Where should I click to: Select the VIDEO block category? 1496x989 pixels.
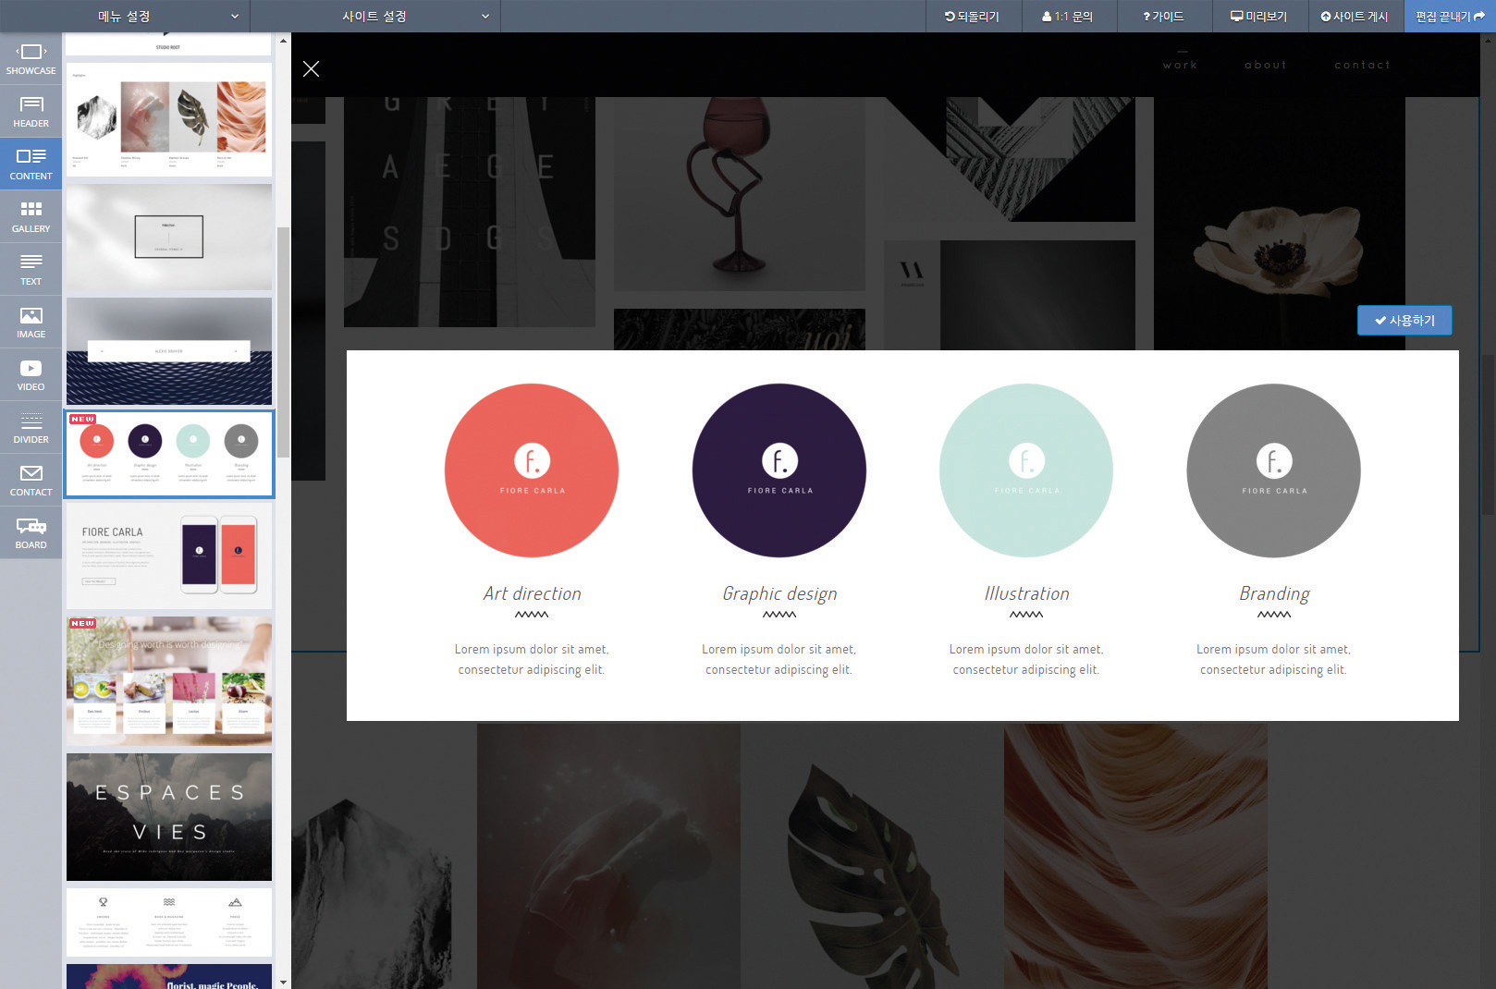[x=31, y=375]
